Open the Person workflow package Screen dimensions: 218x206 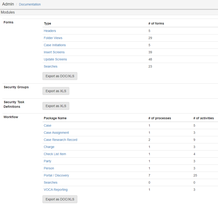(x=49, y=168)
